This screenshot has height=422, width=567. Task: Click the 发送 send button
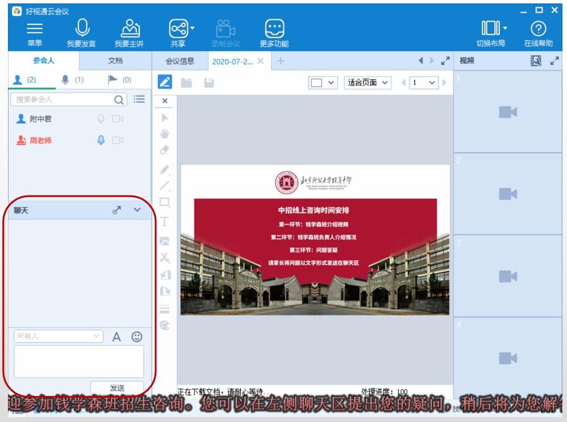[117, 388]
